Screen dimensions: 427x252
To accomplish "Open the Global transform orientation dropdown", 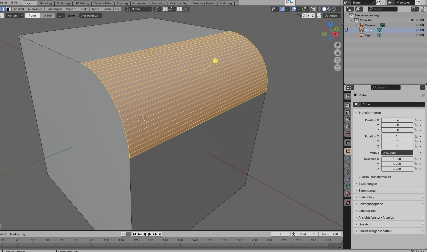I will [x=139, y=9].
